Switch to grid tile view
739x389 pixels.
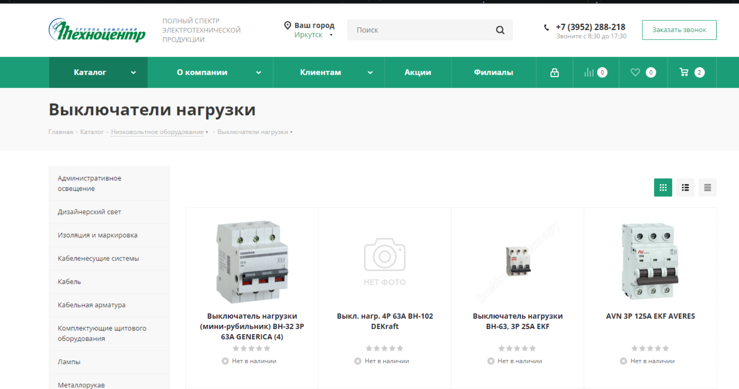pyautogui.click(x=663, y=187)
